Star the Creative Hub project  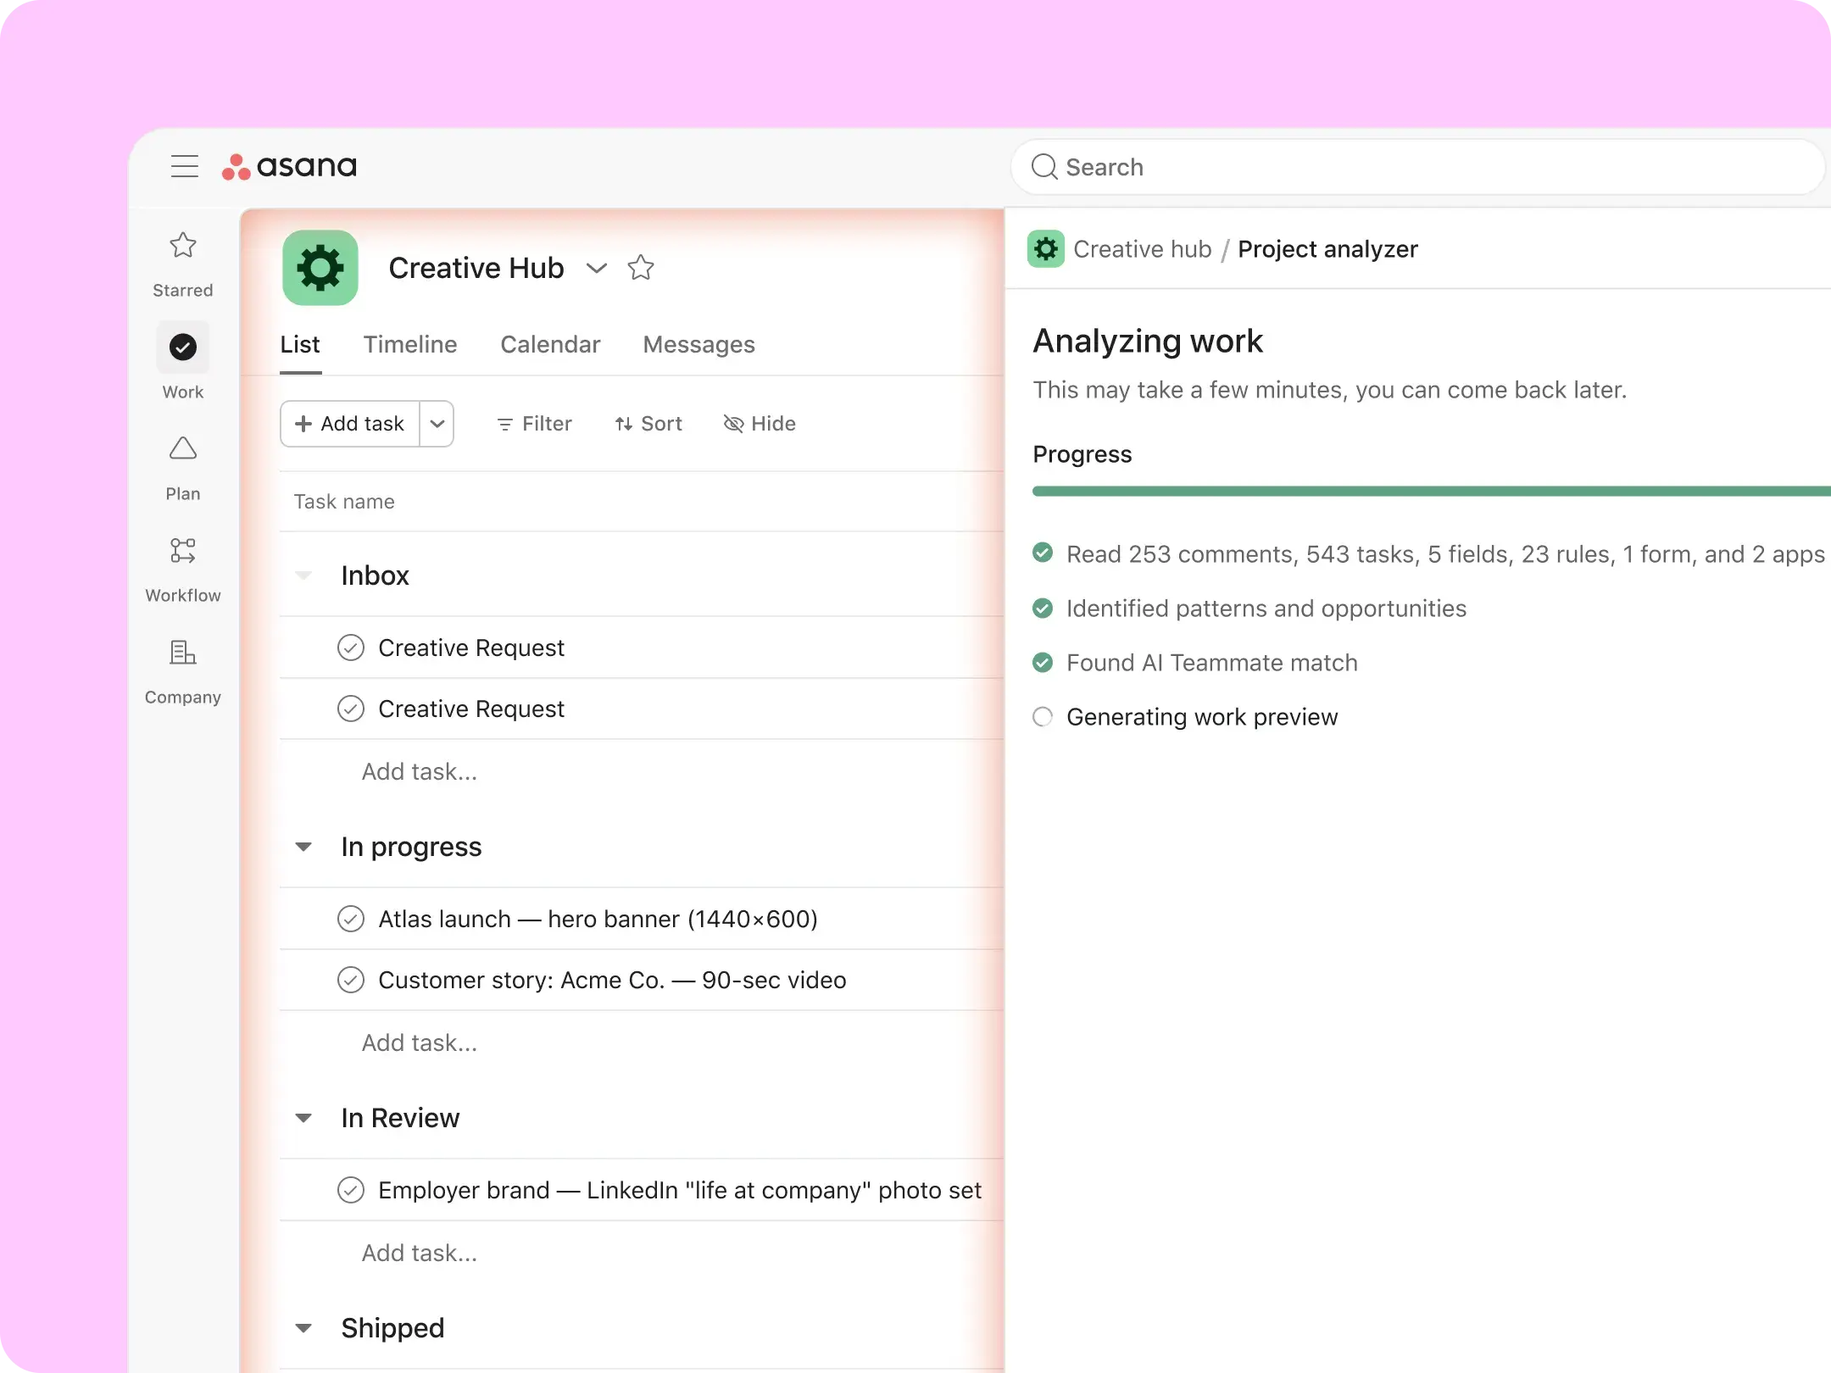[641, 268]
